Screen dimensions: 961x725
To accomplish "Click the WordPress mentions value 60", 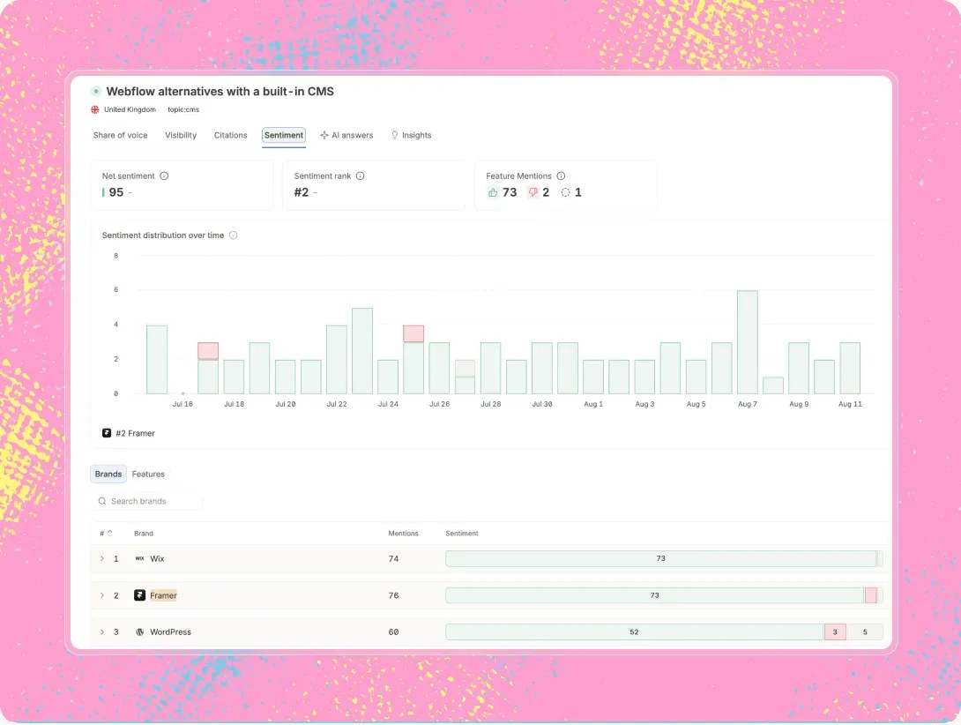I will (393, 632).
